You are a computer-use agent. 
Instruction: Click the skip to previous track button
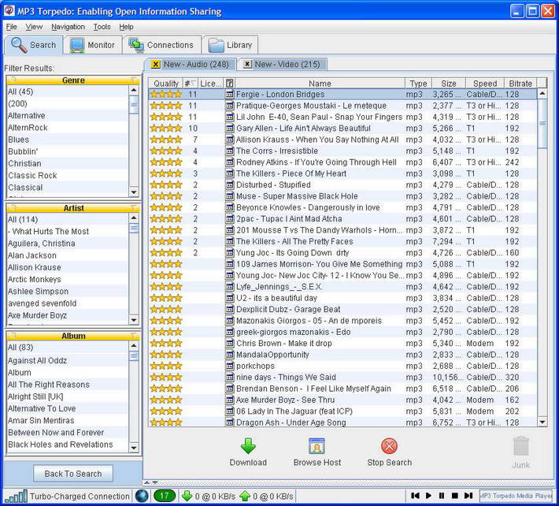pyautogui.click(x=415, y=496)
